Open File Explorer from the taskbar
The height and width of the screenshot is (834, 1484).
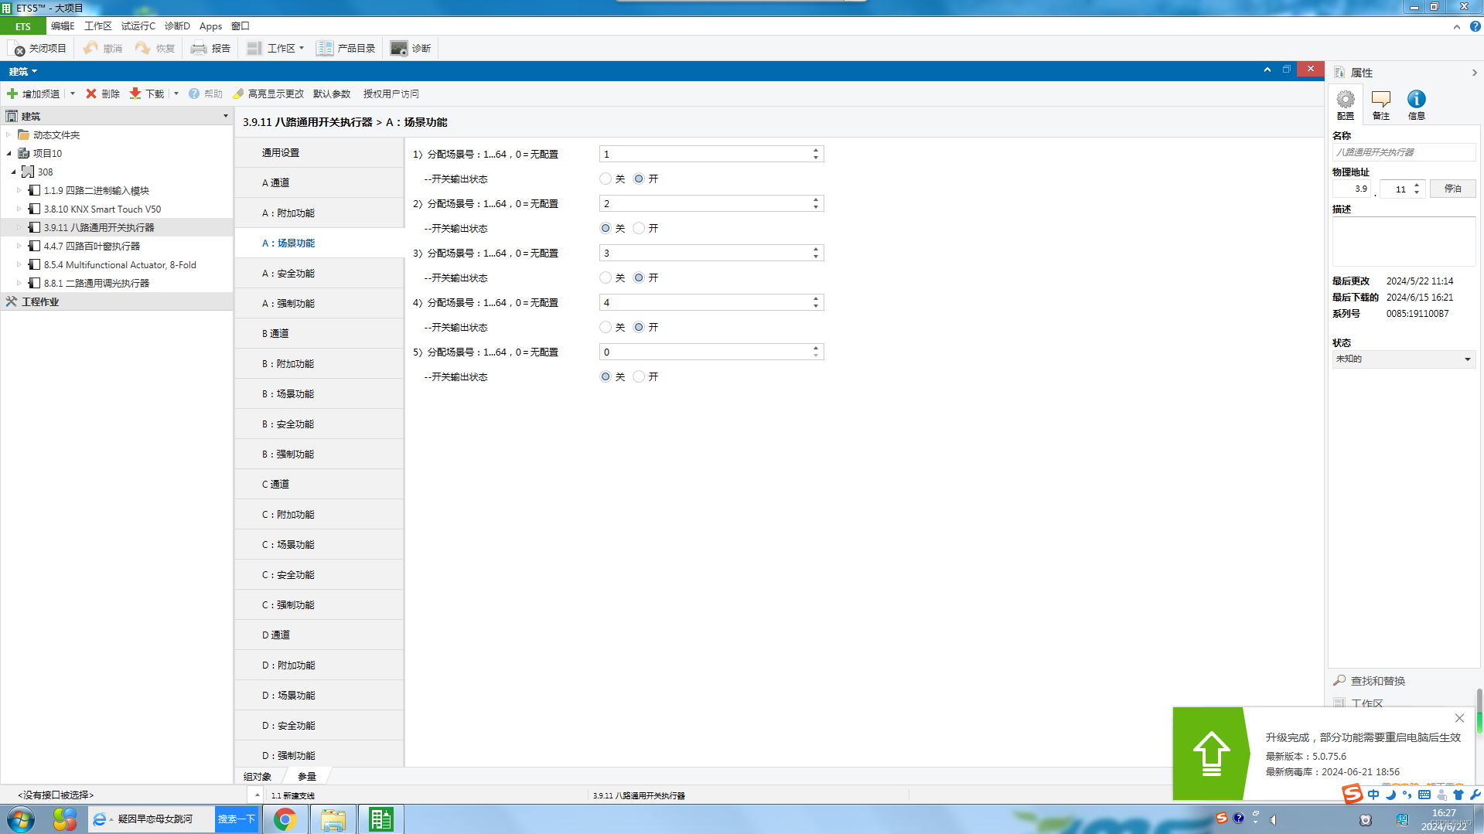(333, 819)
